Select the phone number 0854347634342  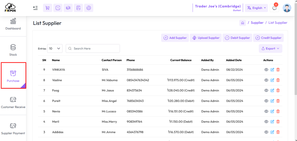click(138, 80)
